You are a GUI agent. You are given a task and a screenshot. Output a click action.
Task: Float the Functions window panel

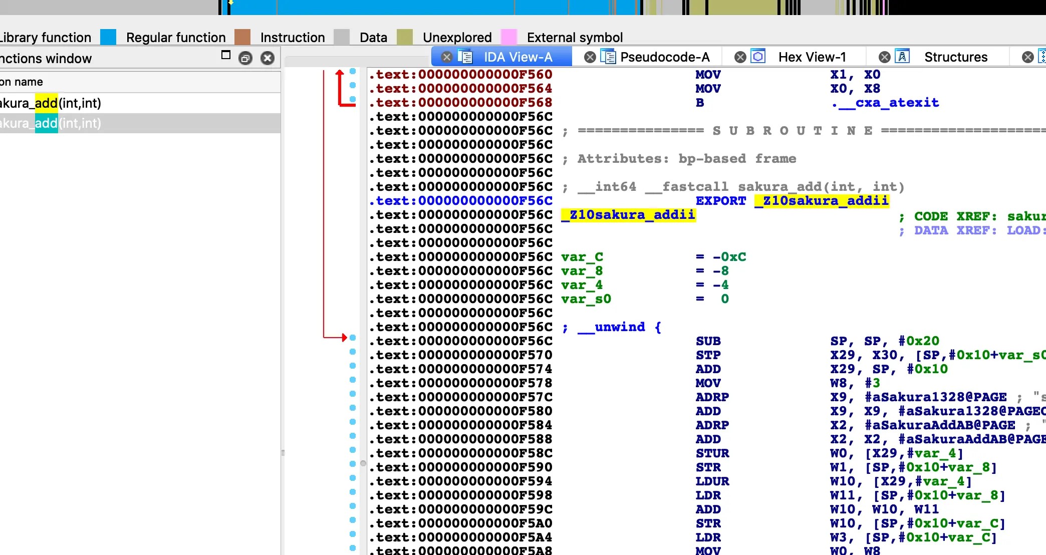[226, 56]
